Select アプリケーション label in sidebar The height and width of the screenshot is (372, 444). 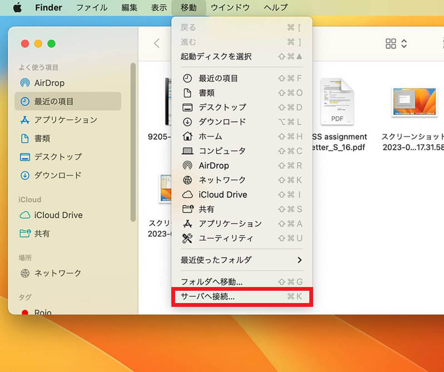click(x=66, y=120)
